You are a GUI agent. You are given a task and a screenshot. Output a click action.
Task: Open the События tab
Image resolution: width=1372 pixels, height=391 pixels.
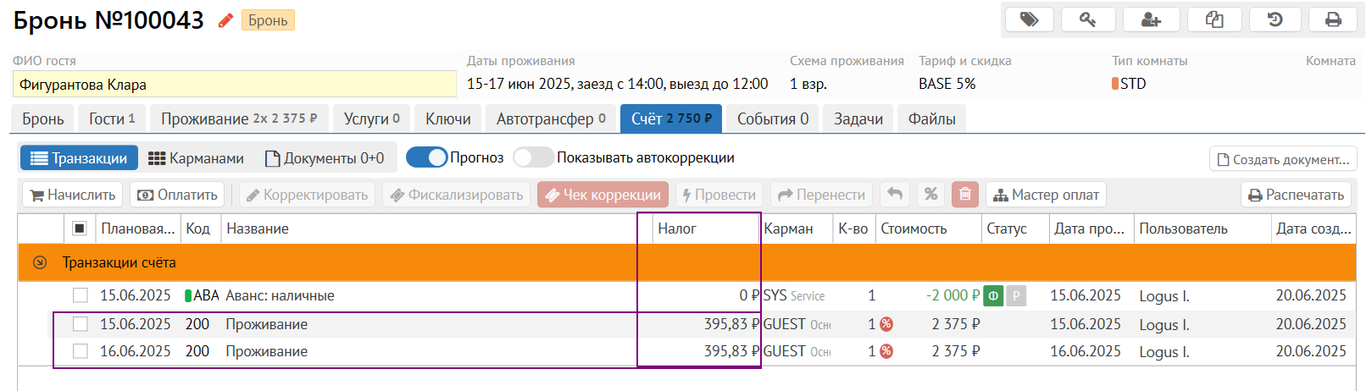772,119
